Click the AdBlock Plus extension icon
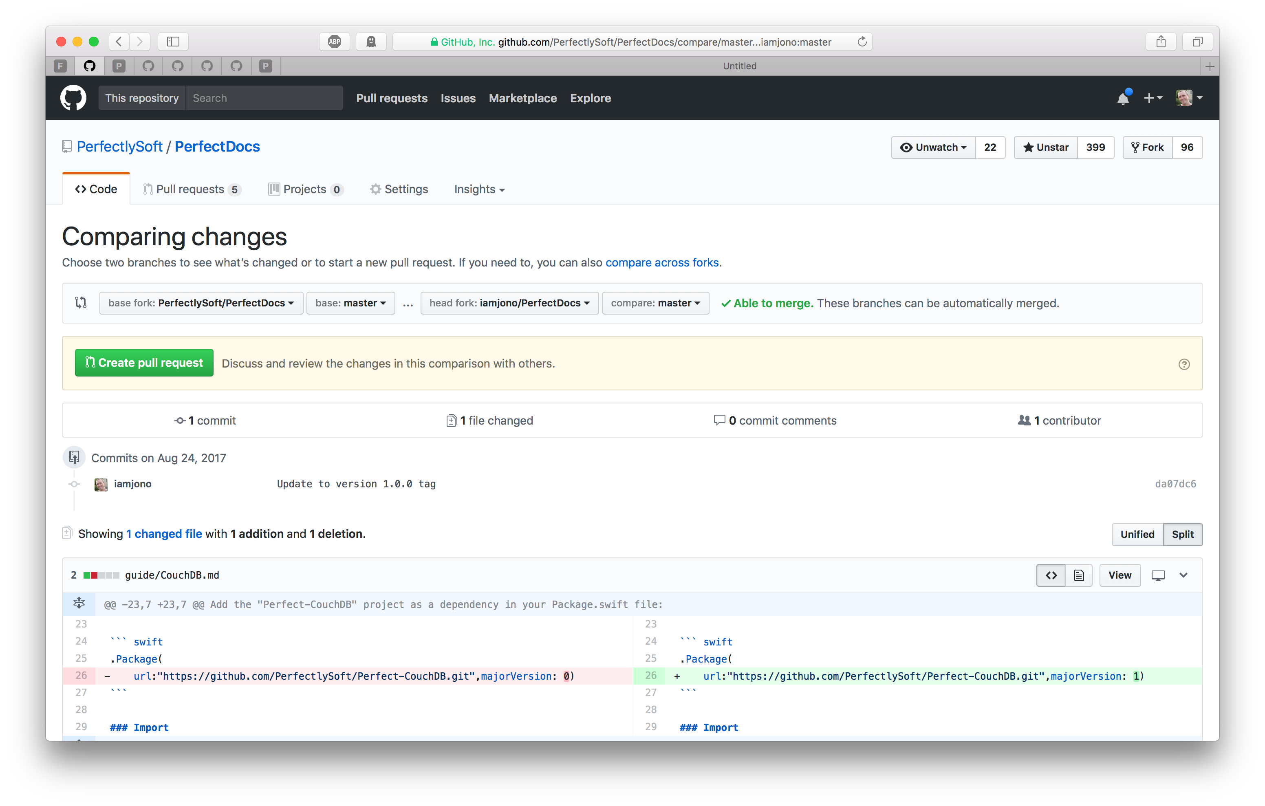 click(335, 42)
